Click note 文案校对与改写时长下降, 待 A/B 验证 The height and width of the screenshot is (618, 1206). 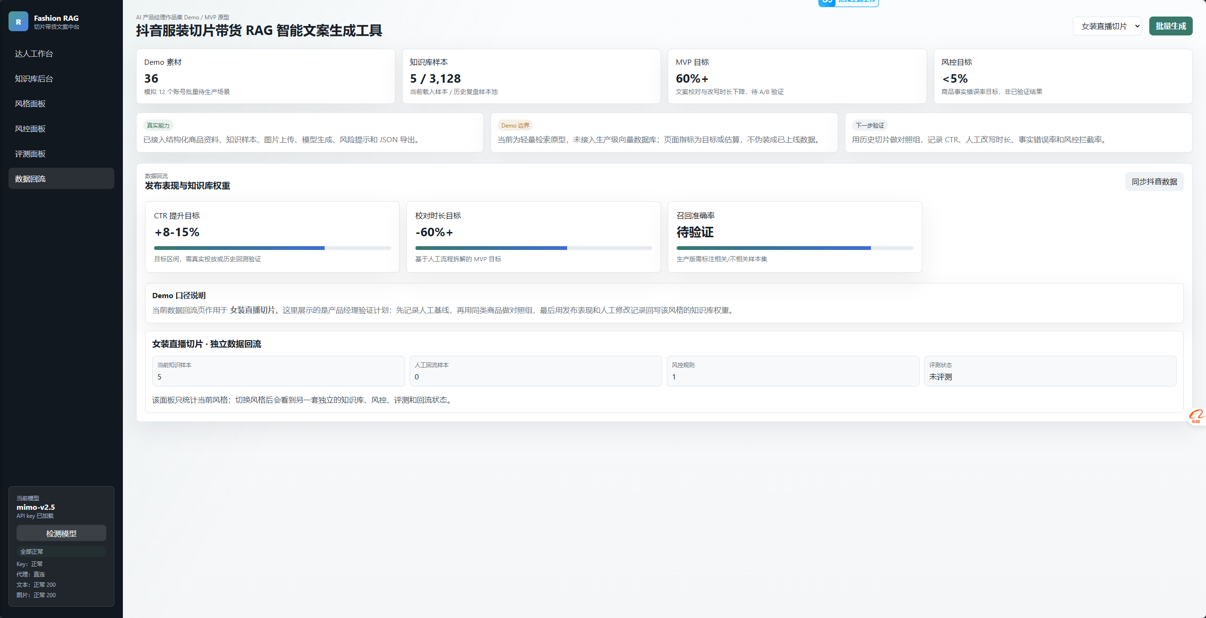tap(730, 92)
